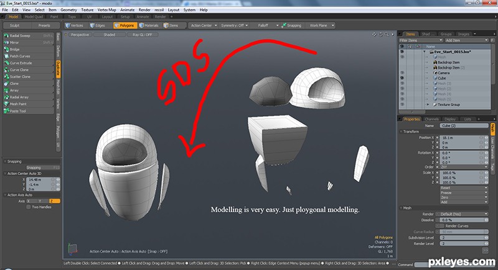The width and height of the screenshot is (498, 270).
Task: Open the Geometry menu
Action: 68,10
